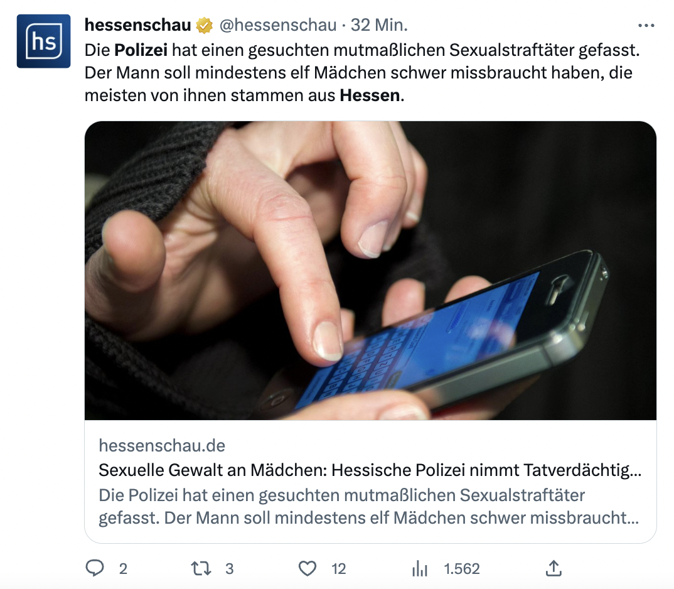Click the retweet arrows icon
The width and height of the screenshot is (674, 589).
point(201,569)
